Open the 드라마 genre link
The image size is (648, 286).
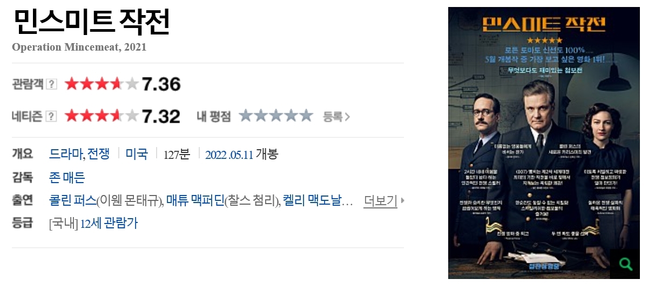click(66, 154)
